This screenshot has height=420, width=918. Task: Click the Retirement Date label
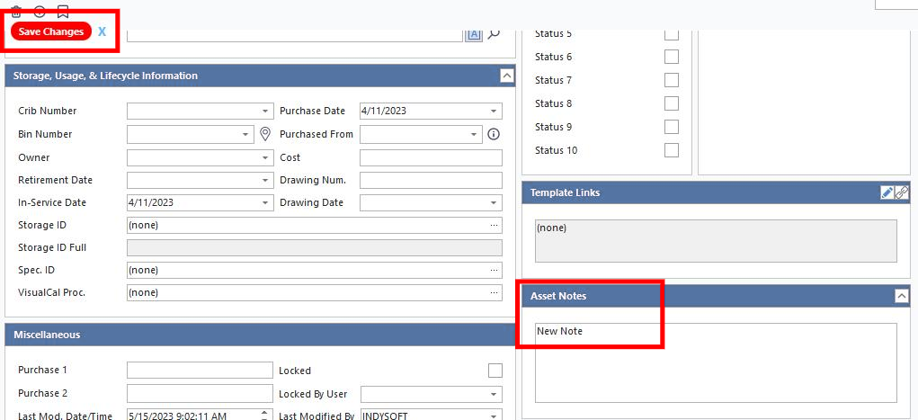pyautogui.click(x=56, y=180)
